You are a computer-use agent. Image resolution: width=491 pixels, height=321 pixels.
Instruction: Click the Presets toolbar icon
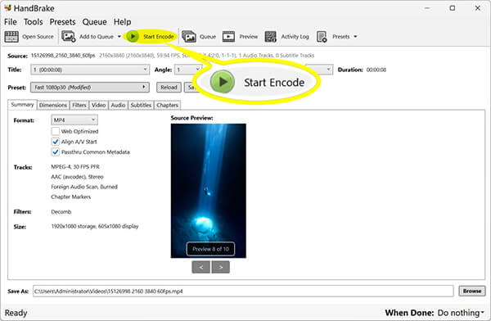point(322,37)
